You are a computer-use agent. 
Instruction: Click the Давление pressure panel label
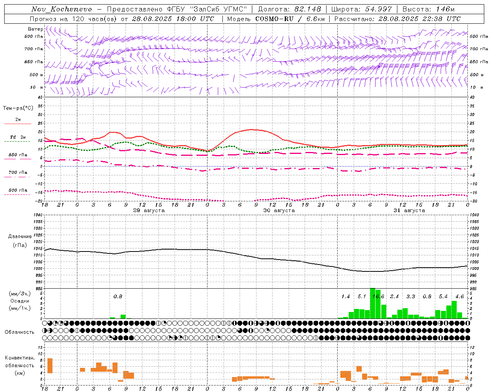pos(20,237)
